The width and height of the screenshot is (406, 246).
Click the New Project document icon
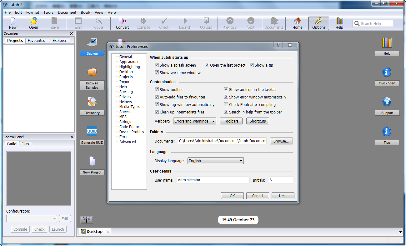[x=92, y=161]
